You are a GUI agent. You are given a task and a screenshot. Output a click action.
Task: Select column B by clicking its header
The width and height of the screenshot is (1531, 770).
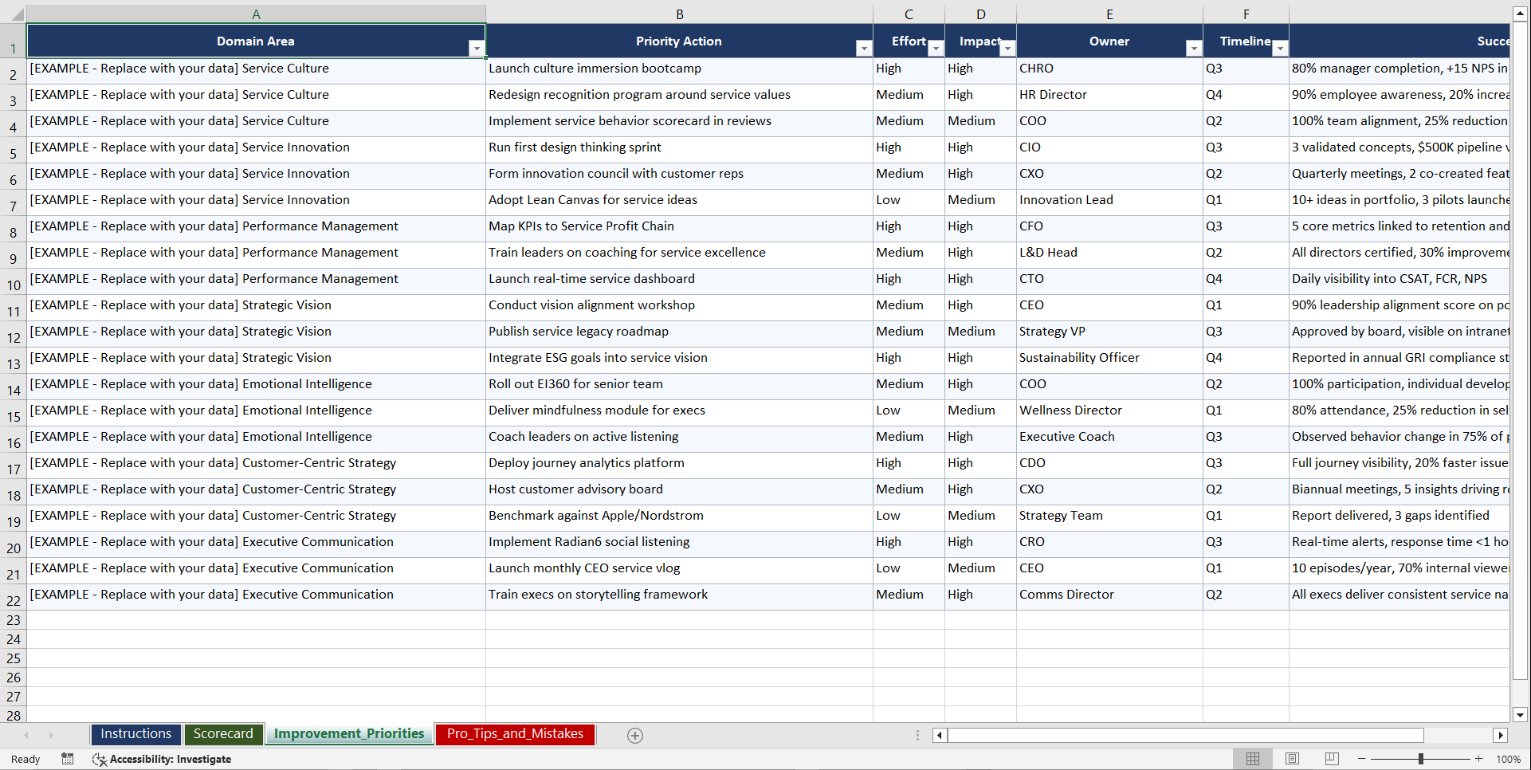point(679,14)
